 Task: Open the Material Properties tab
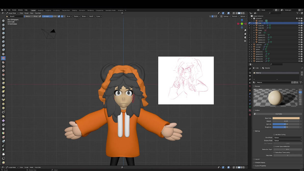pyautogui.click(x=250, y=111)
